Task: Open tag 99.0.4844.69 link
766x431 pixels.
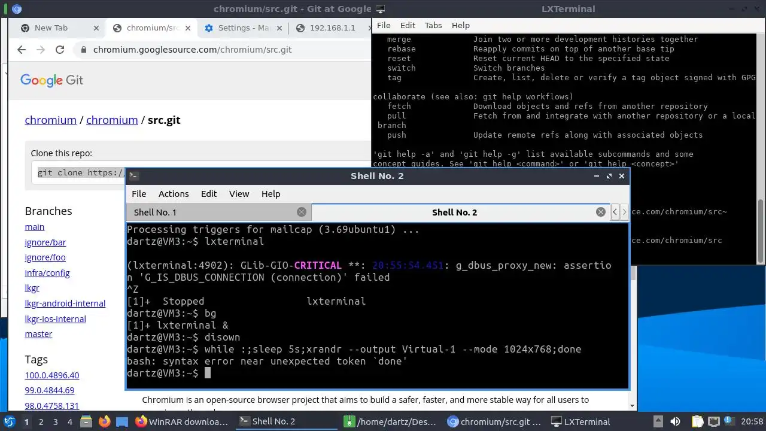Action: (50, 390)
